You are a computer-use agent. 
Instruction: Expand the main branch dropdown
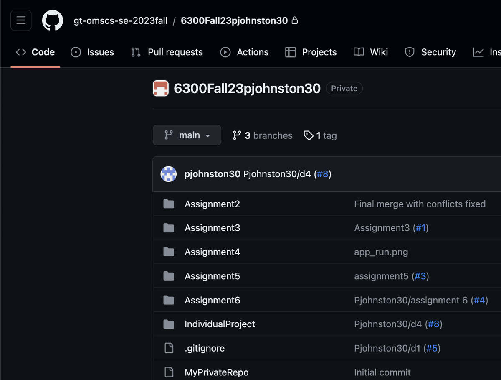pyautogui.click(x=187, y=135)
